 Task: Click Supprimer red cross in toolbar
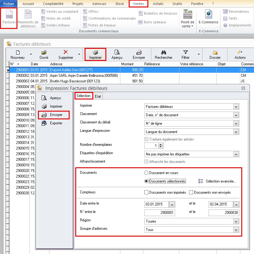click(66, 55)
